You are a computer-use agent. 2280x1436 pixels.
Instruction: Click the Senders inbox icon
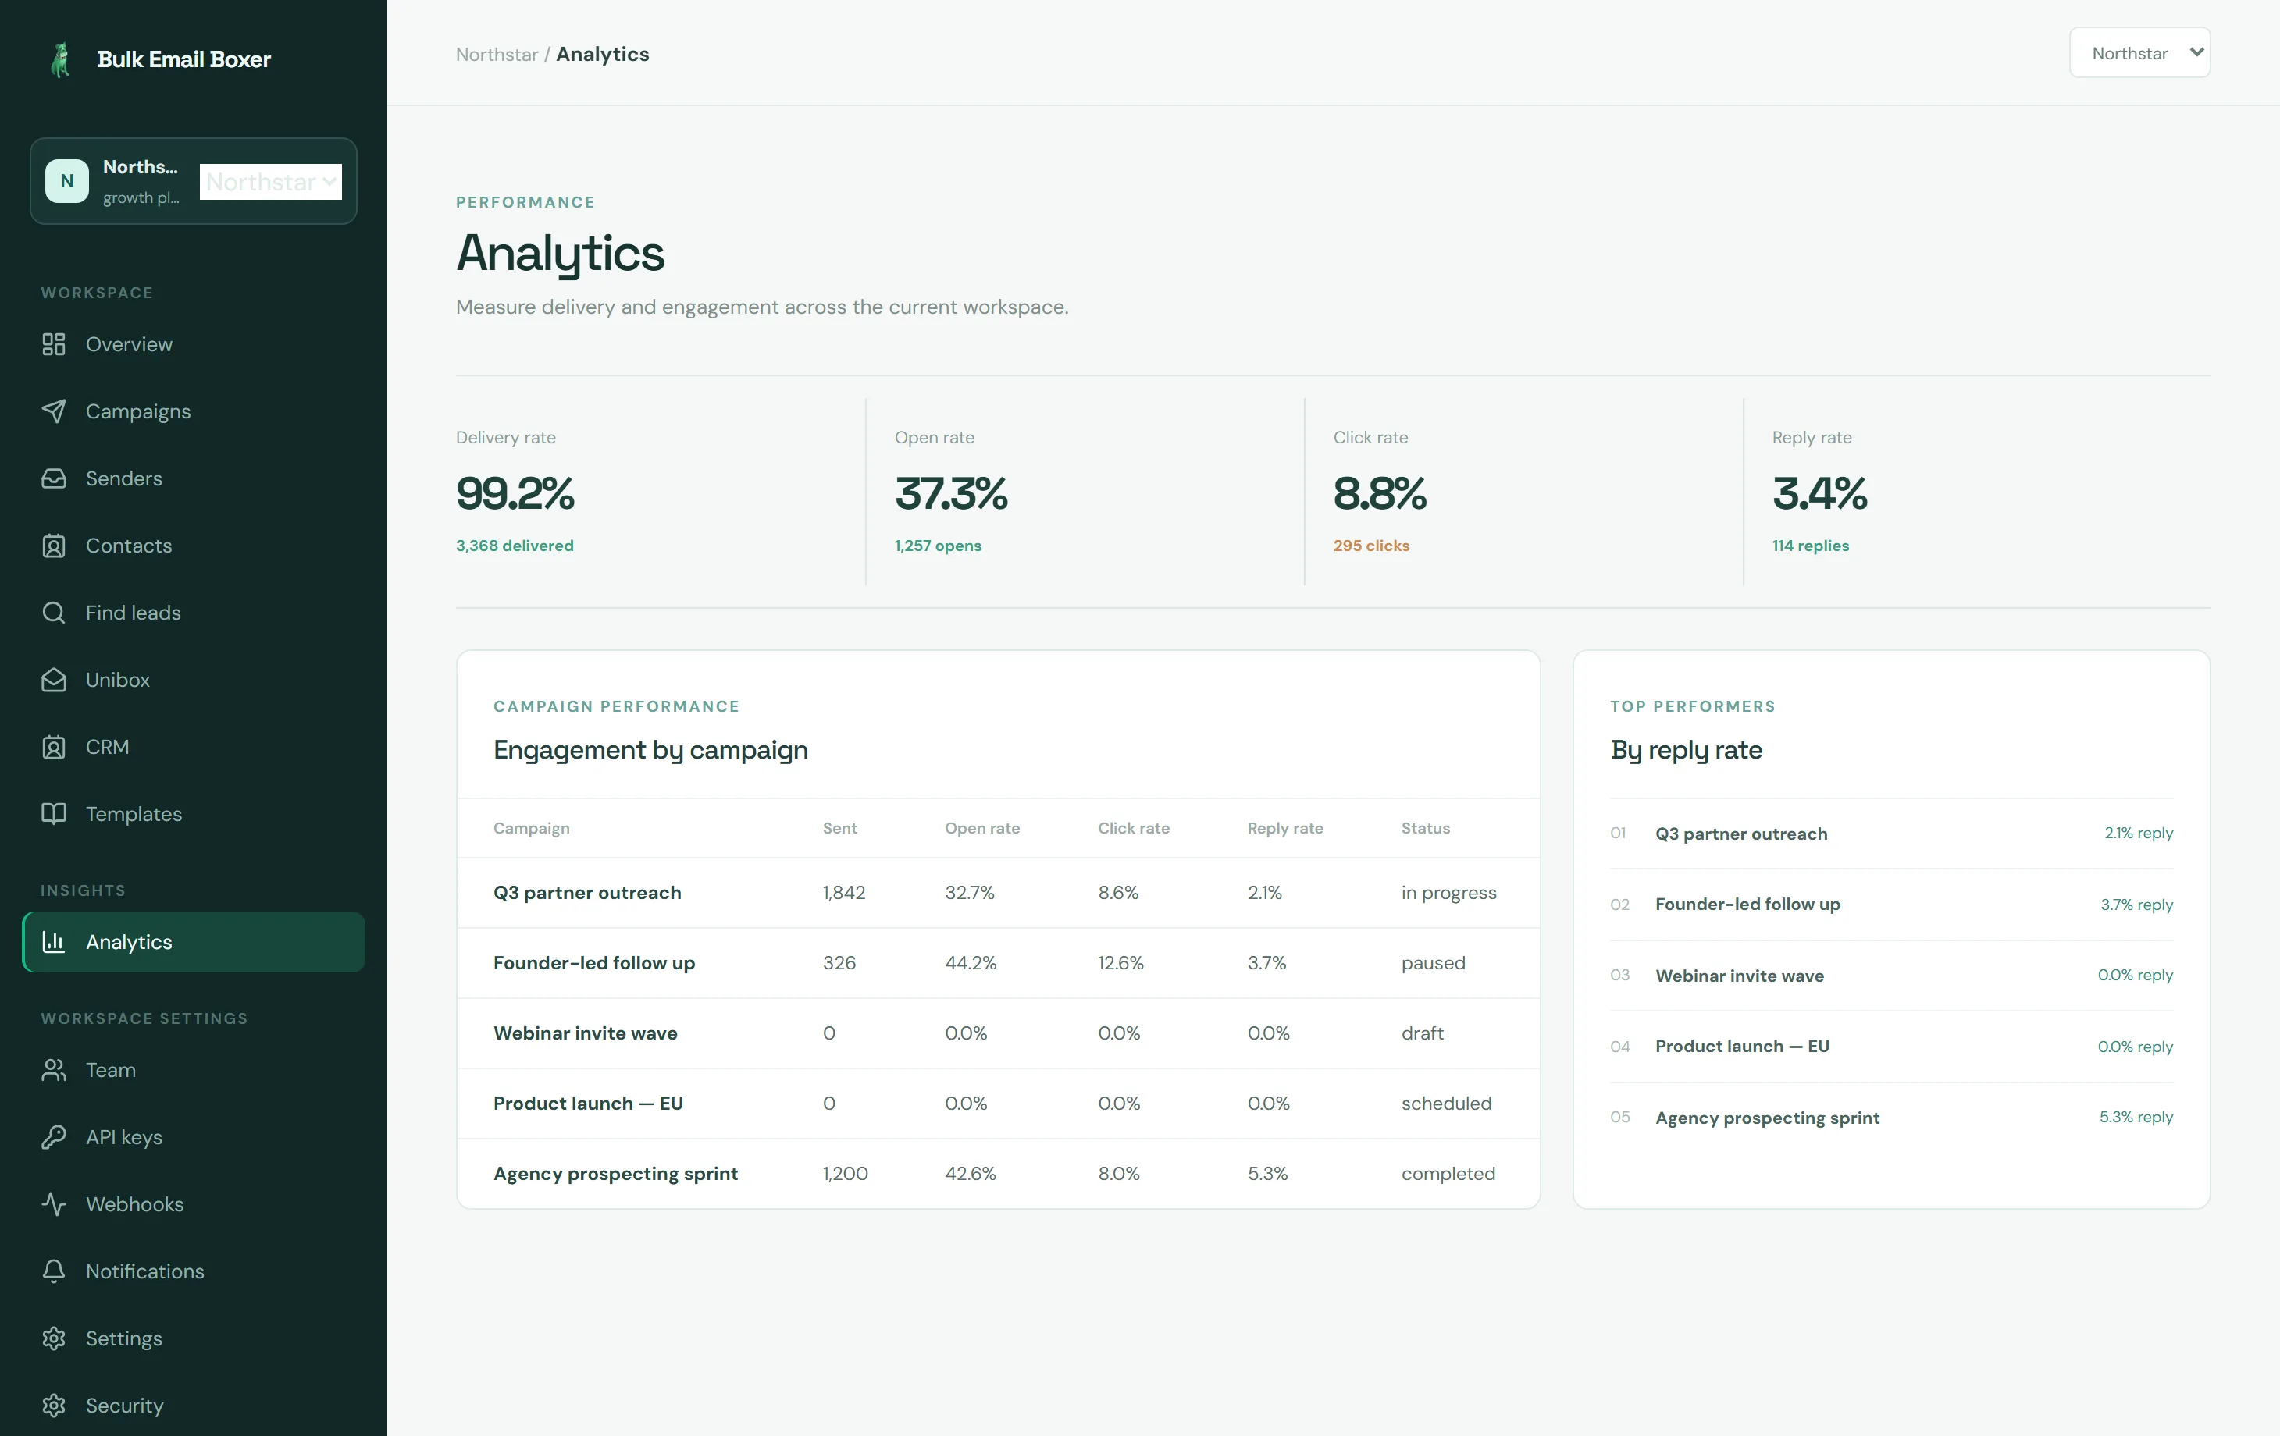pos(54,479)
